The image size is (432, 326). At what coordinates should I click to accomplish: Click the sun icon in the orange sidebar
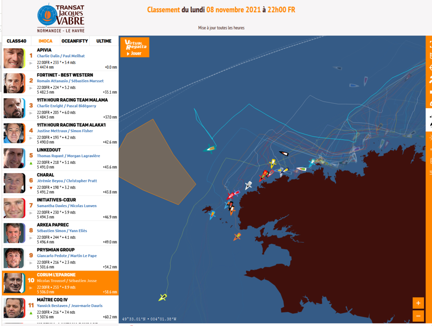tap(430, 137)
